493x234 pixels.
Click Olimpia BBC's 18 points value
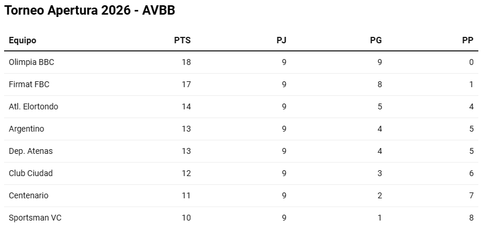186,62
